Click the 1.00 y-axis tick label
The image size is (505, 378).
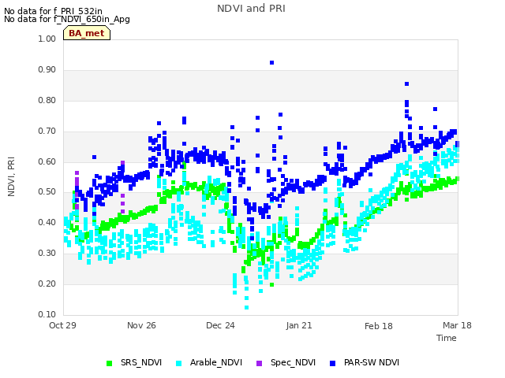pyautogui.click(x=47, y=39)
